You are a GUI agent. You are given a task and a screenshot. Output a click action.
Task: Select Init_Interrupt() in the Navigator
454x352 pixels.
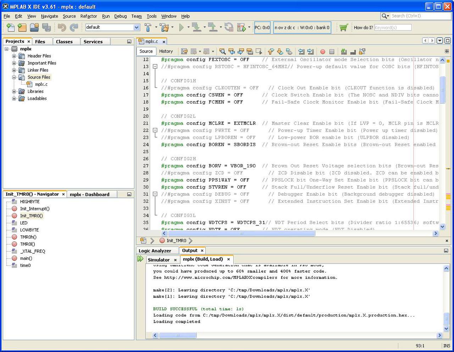point(35,209)
